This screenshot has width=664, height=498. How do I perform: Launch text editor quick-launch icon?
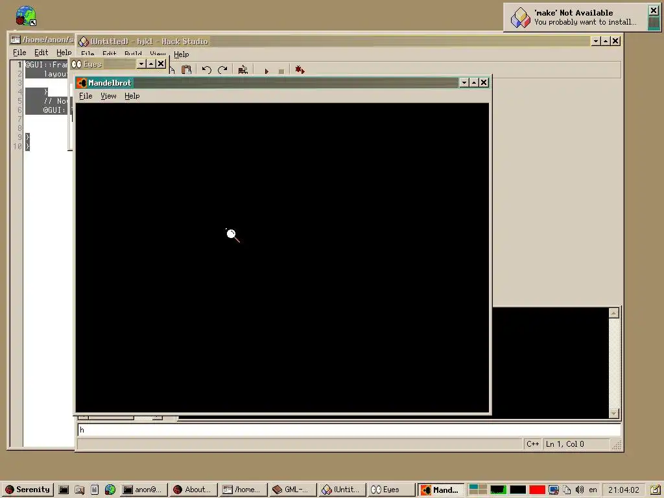pos(95,490)
